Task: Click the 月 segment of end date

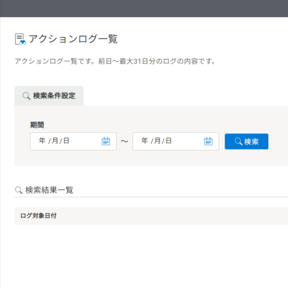Action: 157,141
